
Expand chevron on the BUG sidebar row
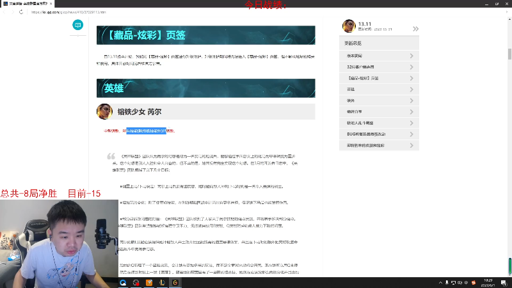(x=412, y=134)
